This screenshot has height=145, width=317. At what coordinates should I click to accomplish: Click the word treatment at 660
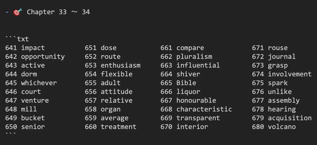pyautogui.click(x=119, y=127)
